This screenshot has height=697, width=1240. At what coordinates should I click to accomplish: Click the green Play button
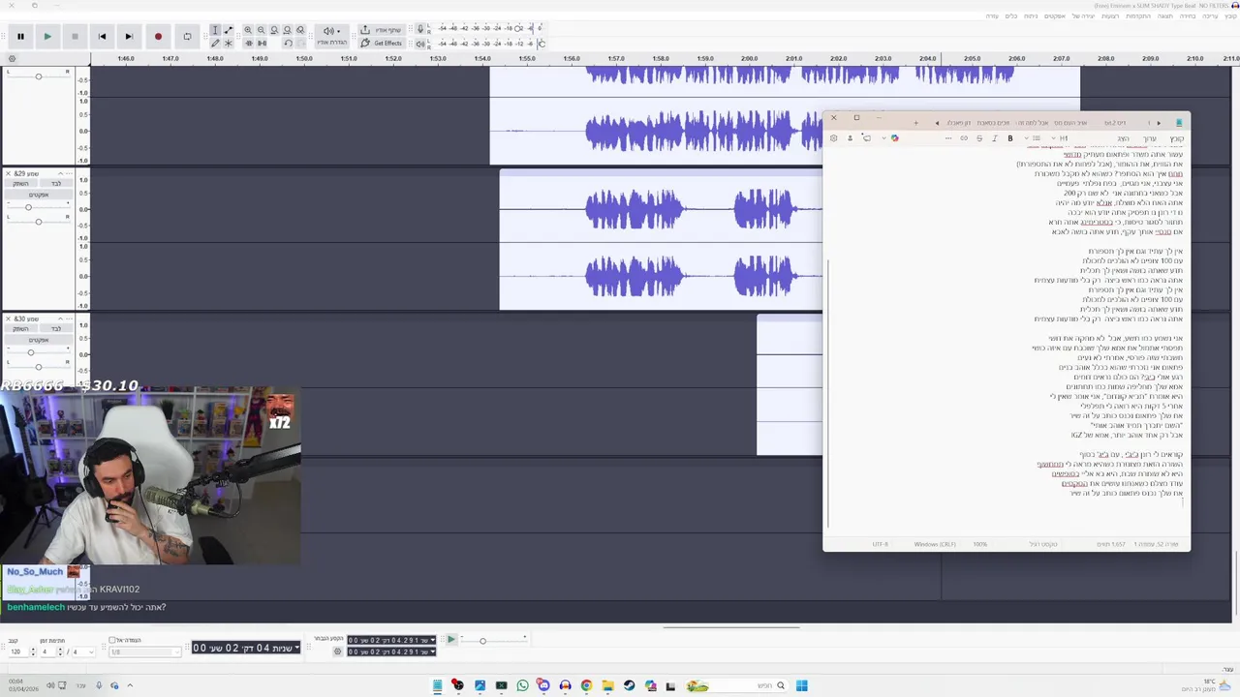tap(47, 37)
